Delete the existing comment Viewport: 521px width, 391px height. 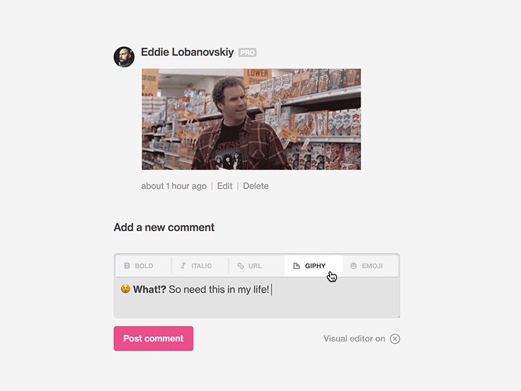pyautogui.click(x=256, y=186)
